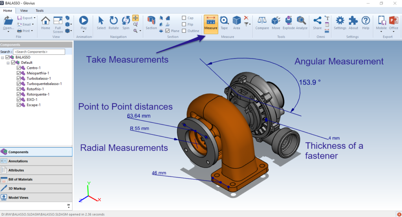
Task: Switch to the Tools ribbon tab
Action: 40,11
